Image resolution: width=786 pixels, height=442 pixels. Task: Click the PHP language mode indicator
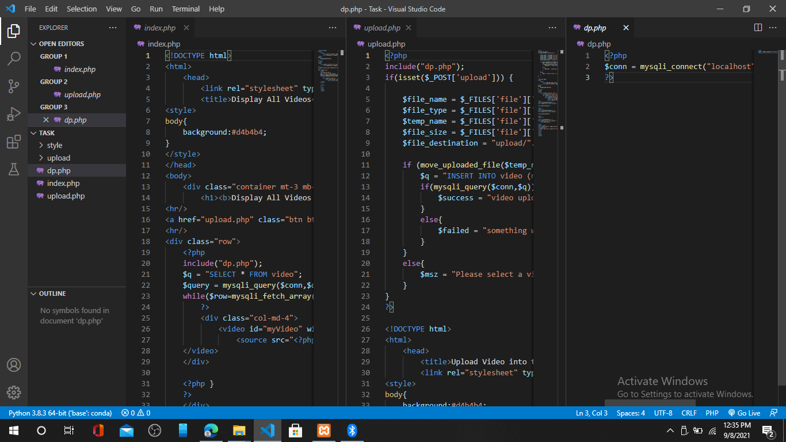[712, 413]
